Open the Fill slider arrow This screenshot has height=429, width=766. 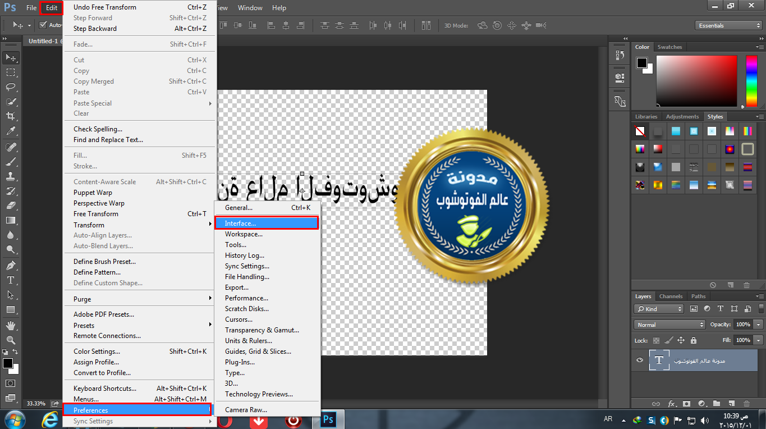click(x=759, y=340)
